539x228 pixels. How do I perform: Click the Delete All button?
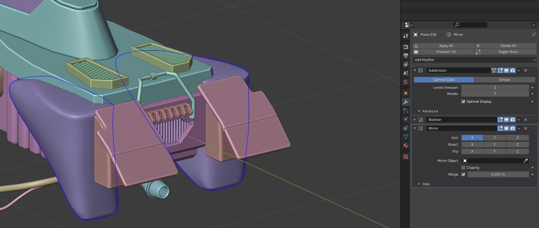[x=506, y=46]
